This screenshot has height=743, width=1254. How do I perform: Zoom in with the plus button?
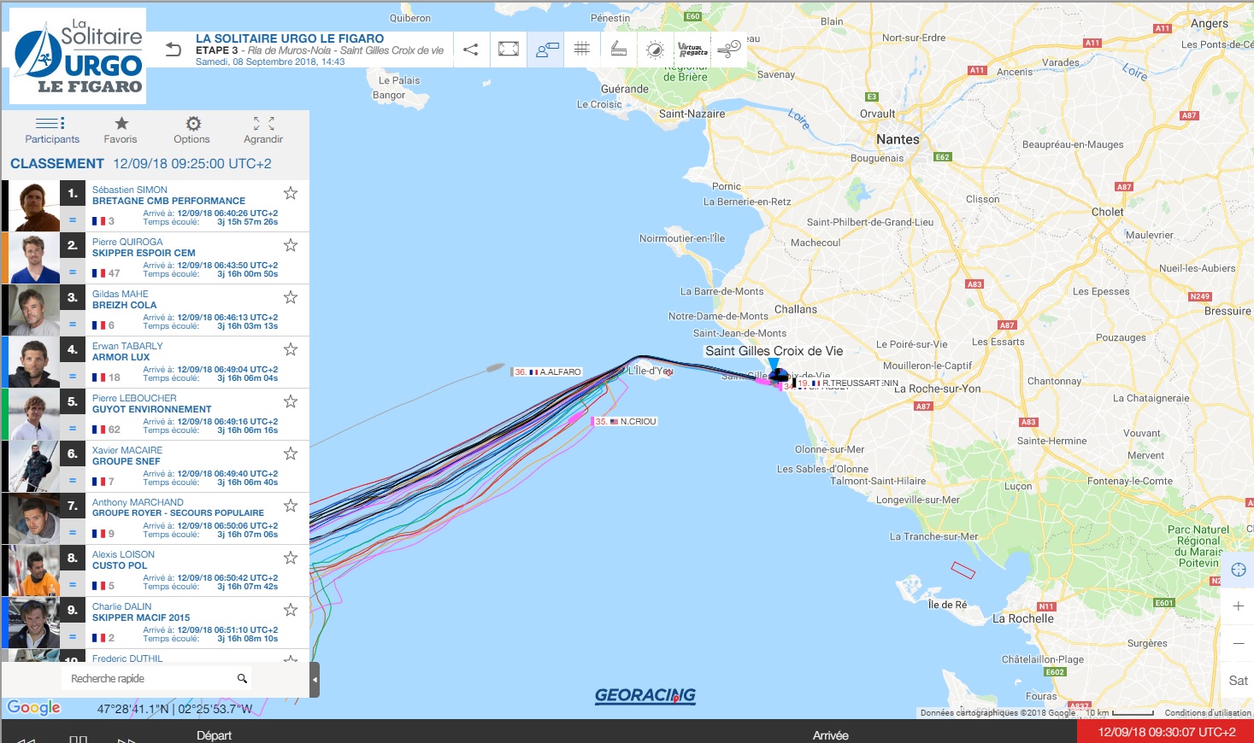coord(1239,606)
